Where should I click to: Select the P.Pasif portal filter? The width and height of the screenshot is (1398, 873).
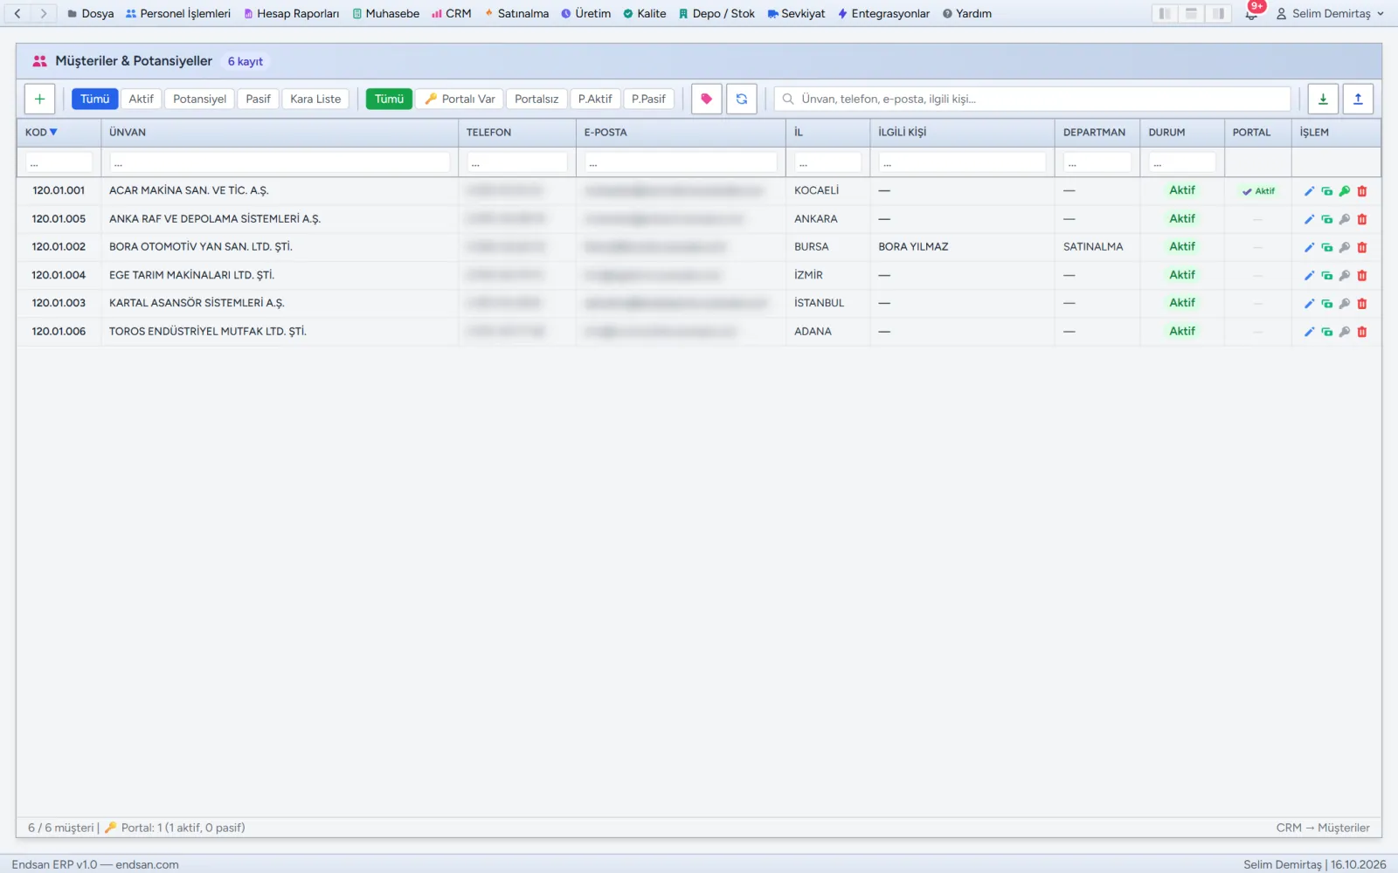648,99
